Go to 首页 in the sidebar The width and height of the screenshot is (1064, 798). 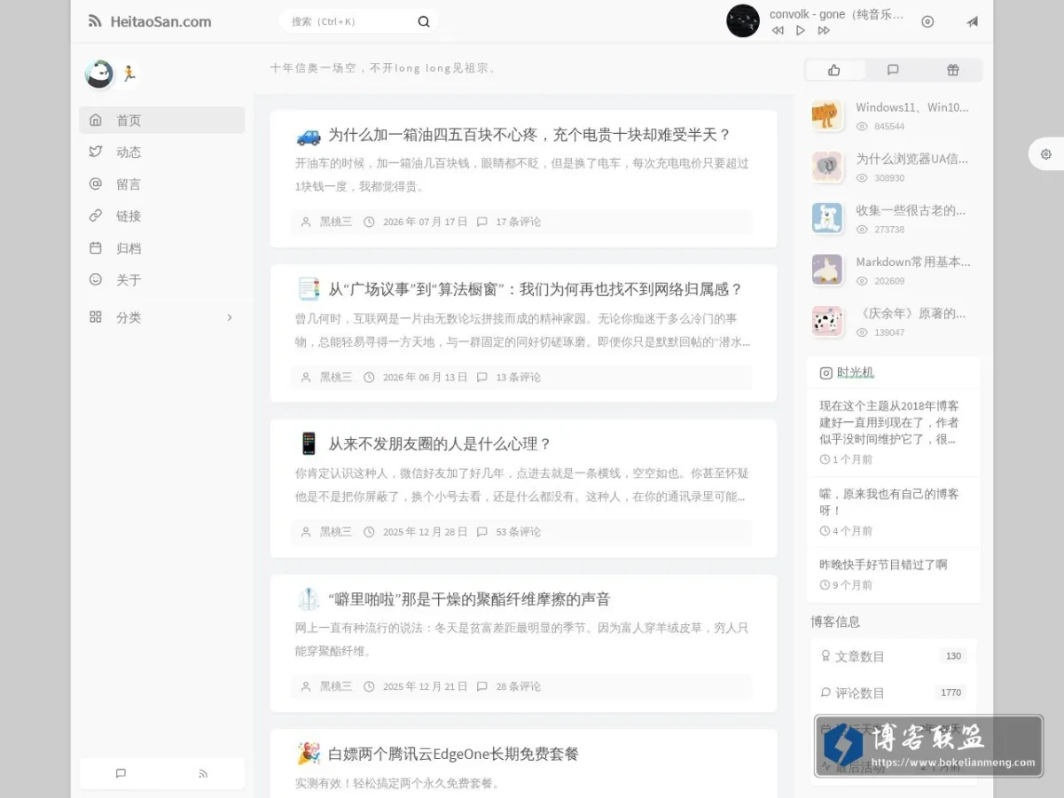162,120
